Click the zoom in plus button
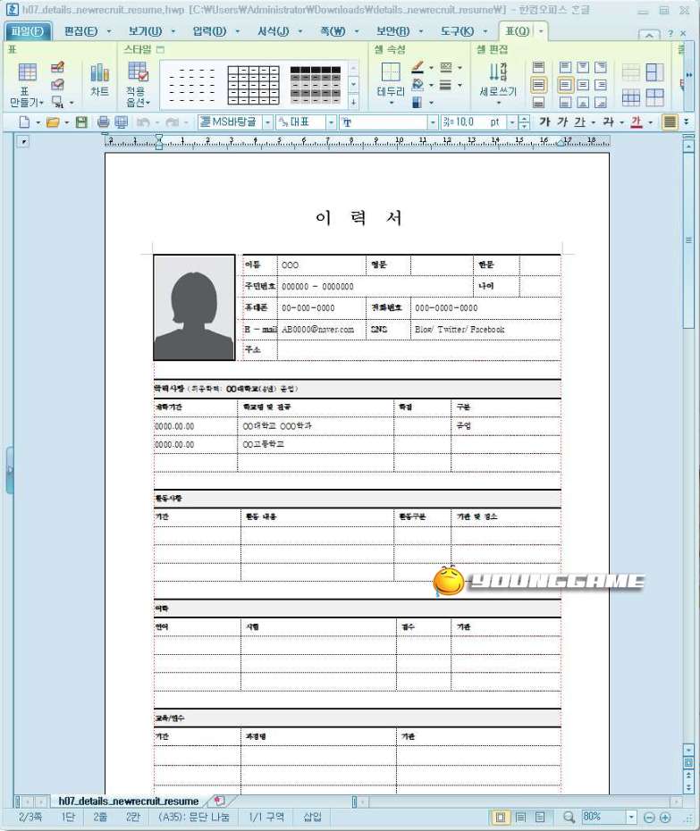 click(665, 818)
